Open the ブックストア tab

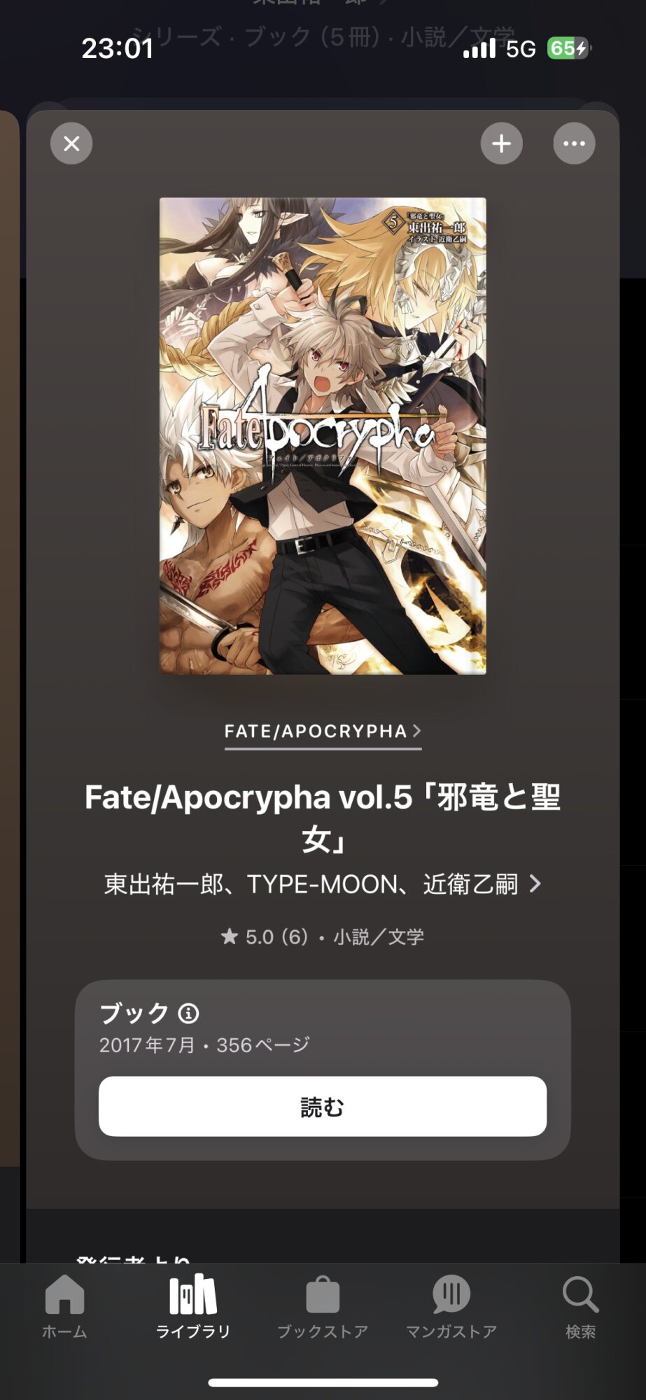point(323,1307)
